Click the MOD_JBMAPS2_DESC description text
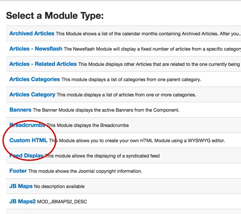241x214 pixels. point(62,202)
